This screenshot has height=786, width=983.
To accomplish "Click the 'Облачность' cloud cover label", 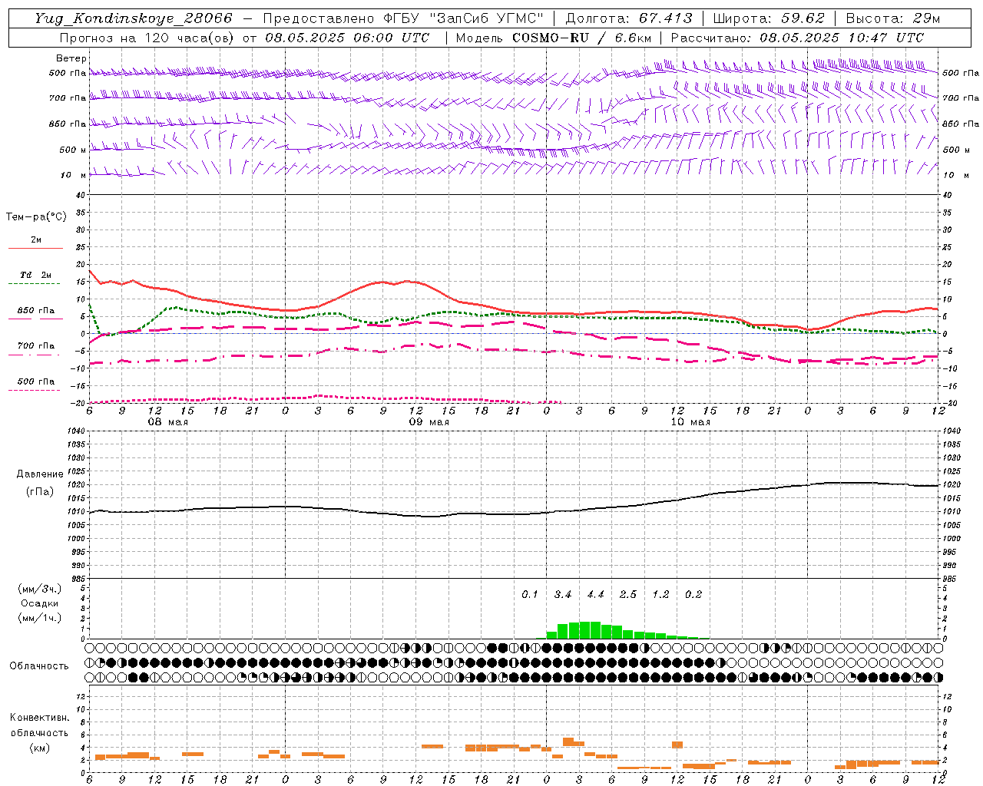I will click(x=39, y=666).
